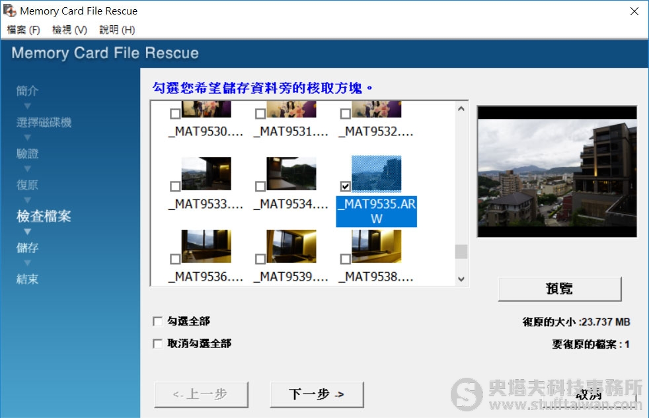Open the 檢視 (V) menu

click(x=69, y=30)
